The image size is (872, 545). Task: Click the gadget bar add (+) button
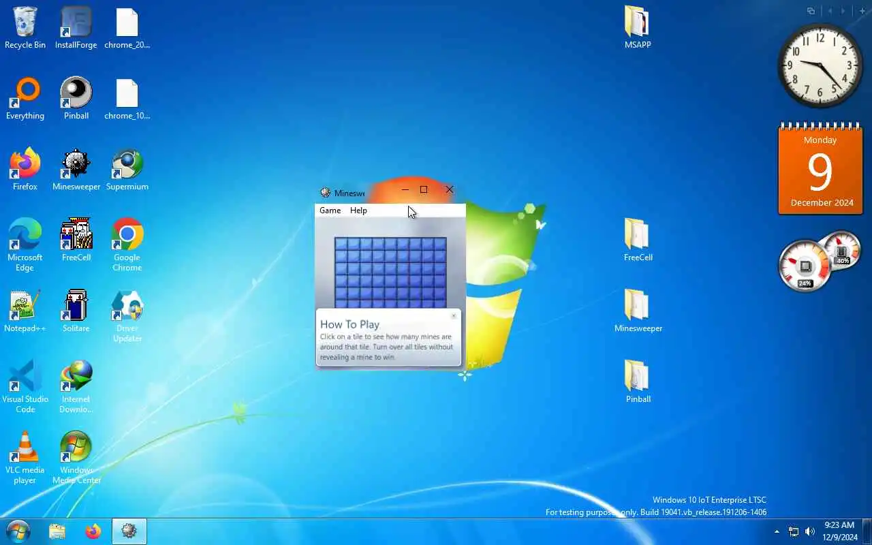point(862,11)
